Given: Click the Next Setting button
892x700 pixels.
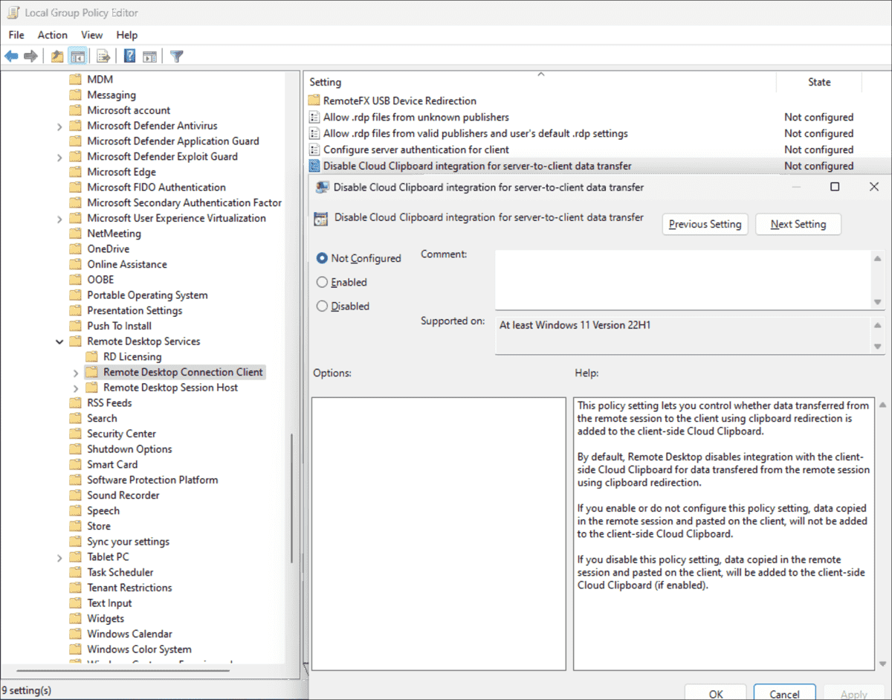Looking at the screenshot, I should pyautogui.click(x=798, y=224).
